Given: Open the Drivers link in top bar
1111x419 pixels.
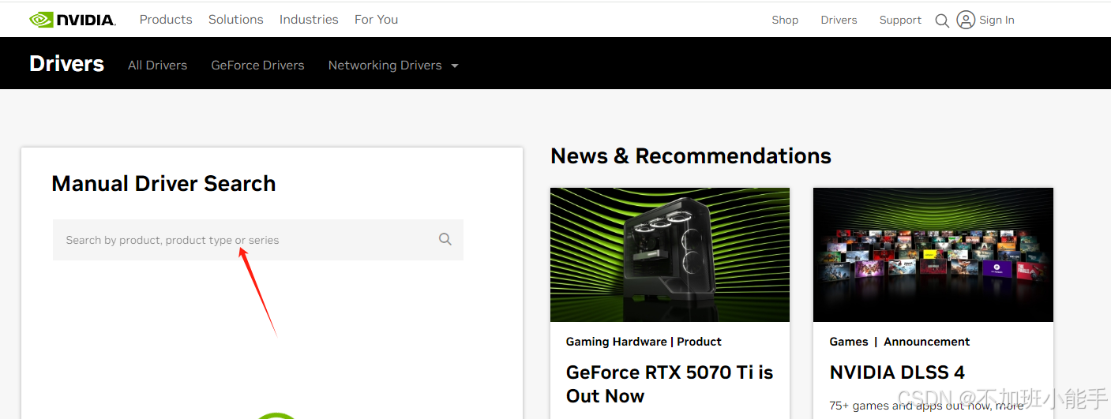Looking at the screenshot, I should coord(839,20).
